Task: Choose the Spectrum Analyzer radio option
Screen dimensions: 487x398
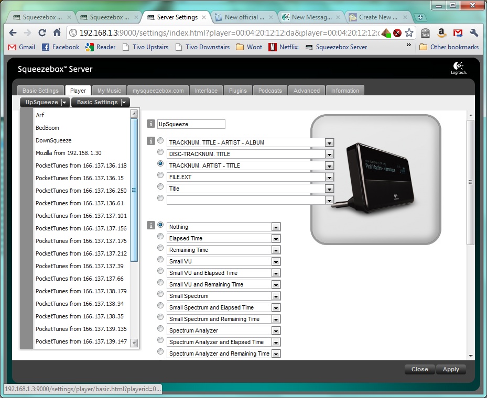Action: (x=160, y=329)
